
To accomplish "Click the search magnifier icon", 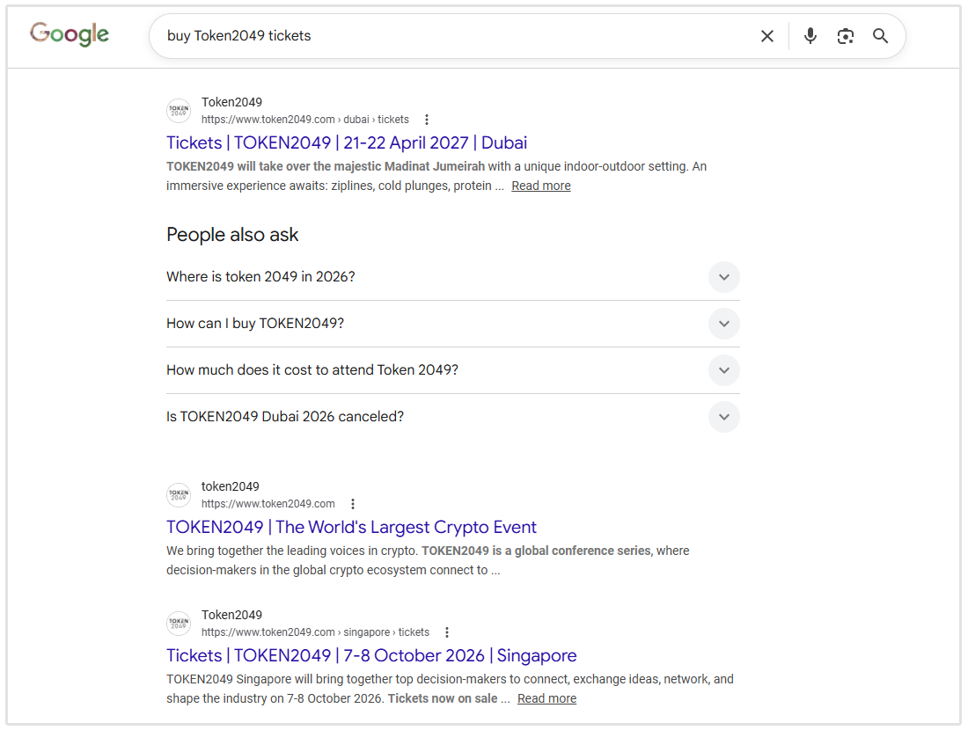I will [x=880, y=36].
